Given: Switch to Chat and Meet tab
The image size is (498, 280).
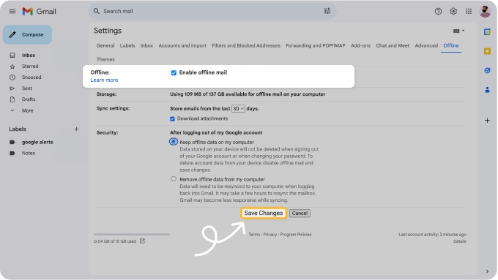Looking at the screenshot, I should coord(393,45).
